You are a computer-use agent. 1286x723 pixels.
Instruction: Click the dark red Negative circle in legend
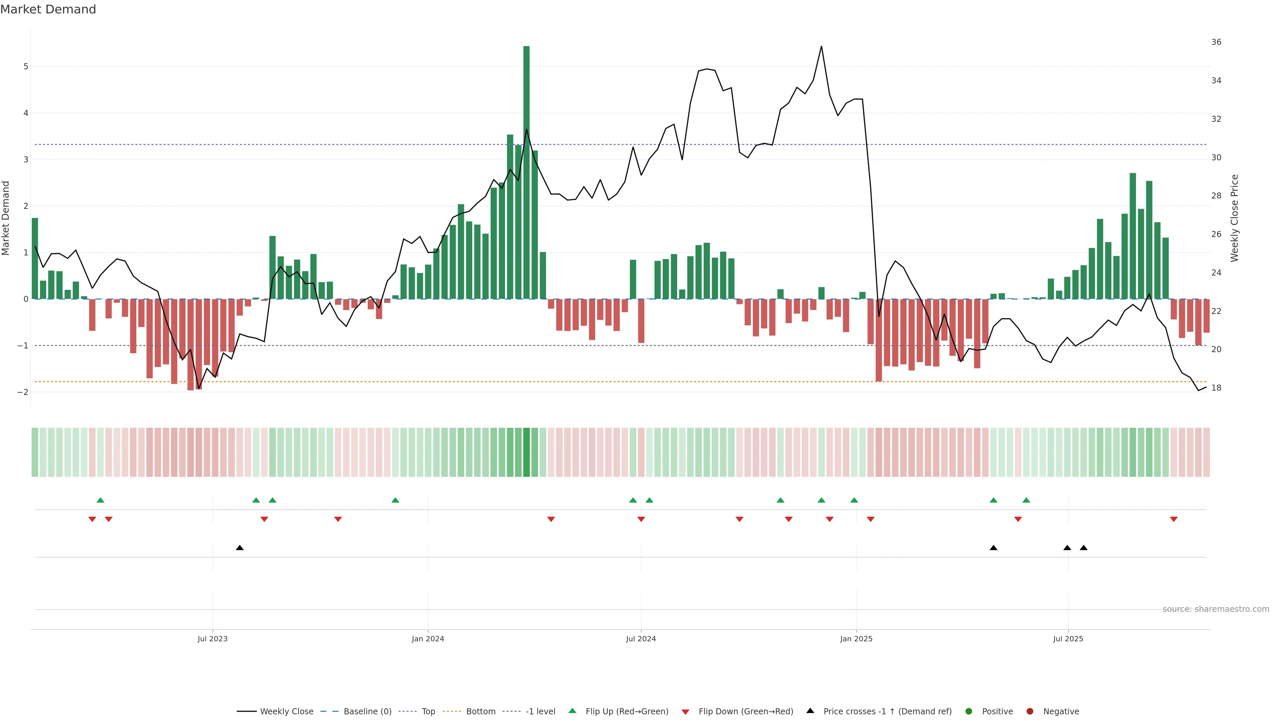1030,711
